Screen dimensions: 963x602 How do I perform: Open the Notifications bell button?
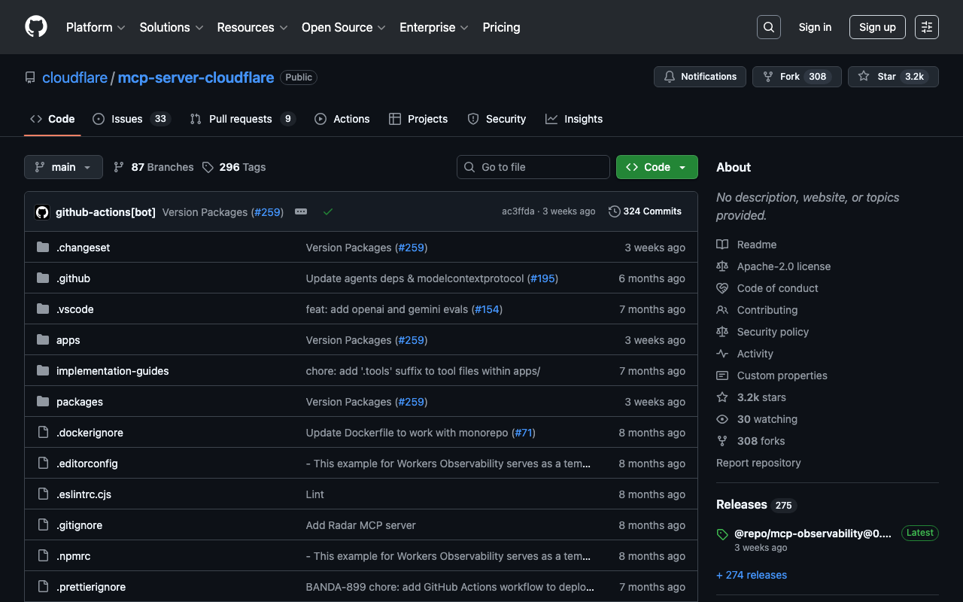pos(700,77)
